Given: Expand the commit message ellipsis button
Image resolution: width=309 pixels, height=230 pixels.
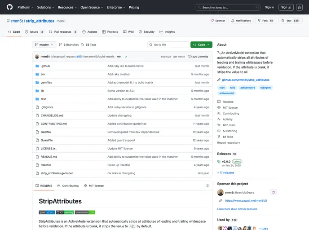Looking at the screenshot, I should [119, 57].
